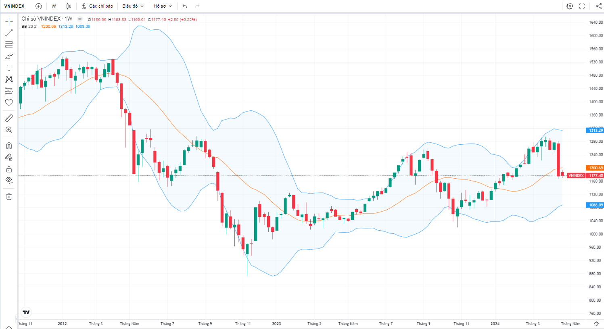Activate the zoom in tool
The width and height of the screenshot is (604, 329).
pos(9,130)
